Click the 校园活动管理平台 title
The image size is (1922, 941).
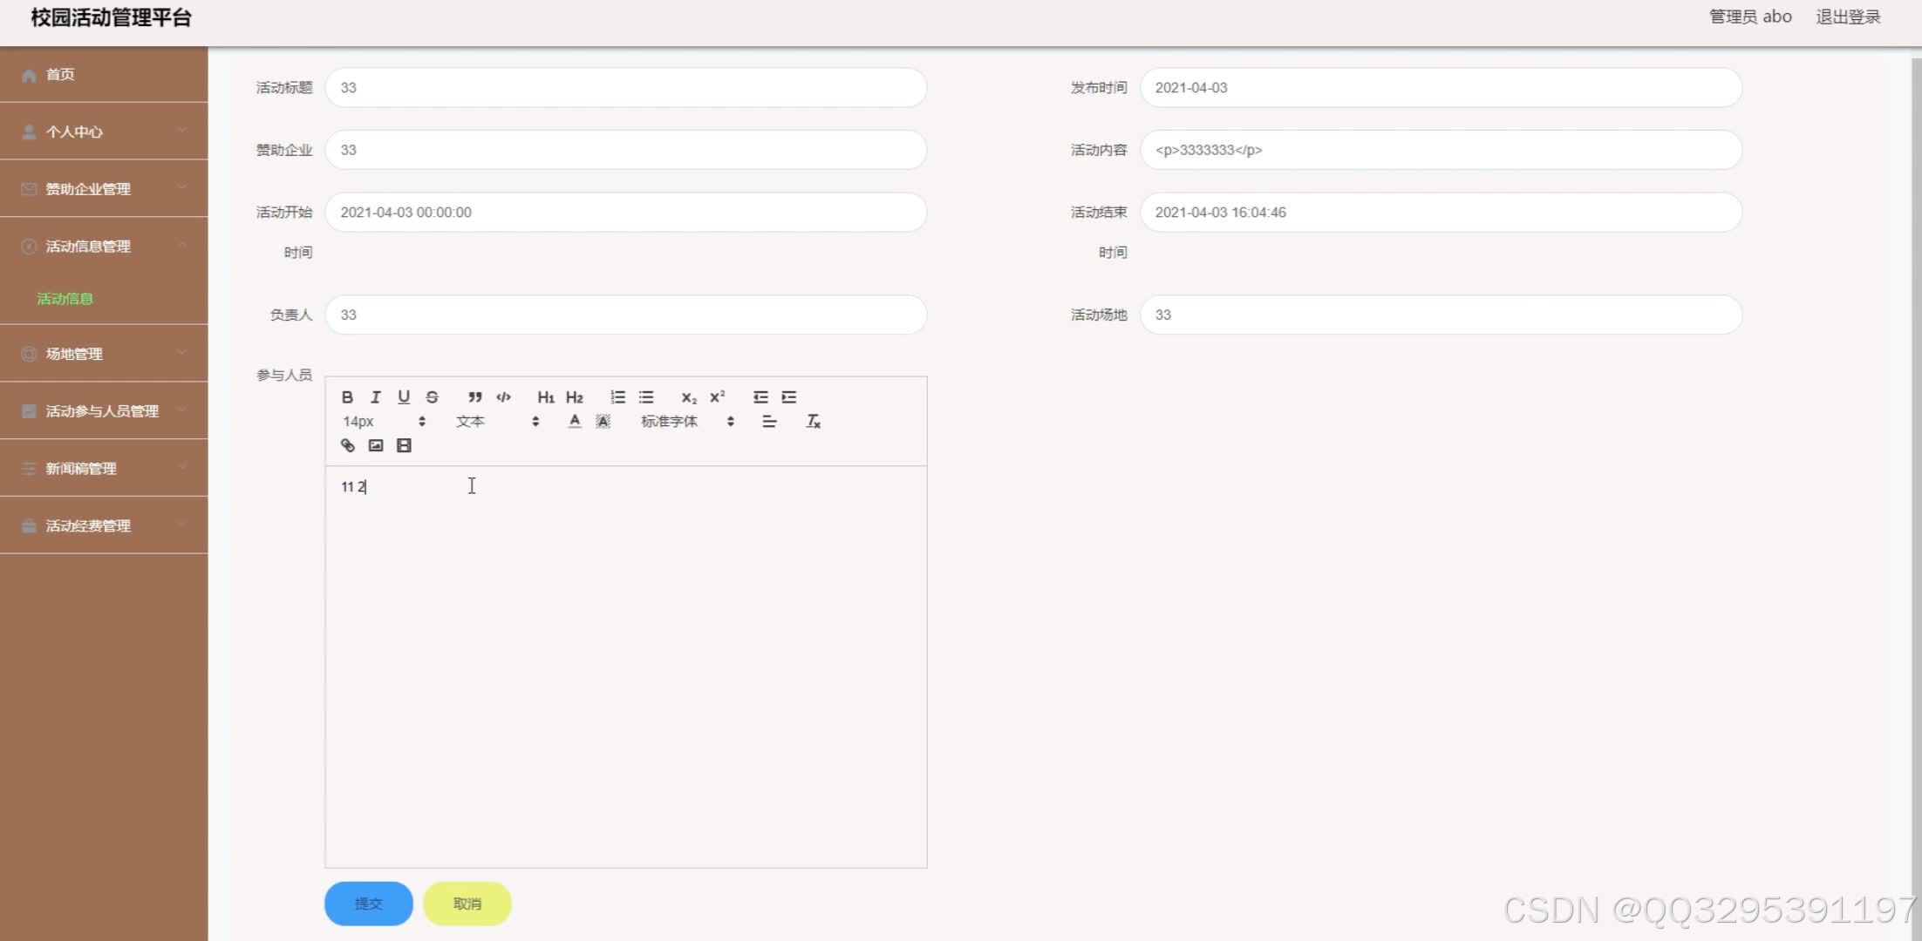[x=111, y=17]
